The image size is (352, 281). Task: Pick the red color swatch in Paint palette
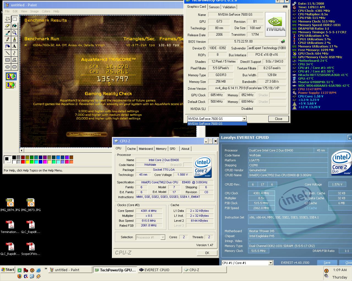point(23,162)
